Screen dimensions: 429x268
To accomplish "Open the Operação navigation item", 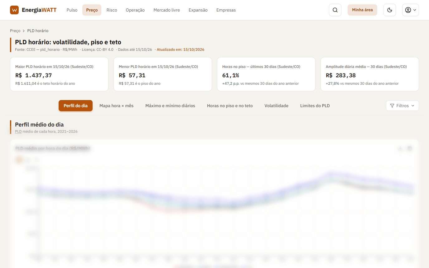I will click(135, 10).
